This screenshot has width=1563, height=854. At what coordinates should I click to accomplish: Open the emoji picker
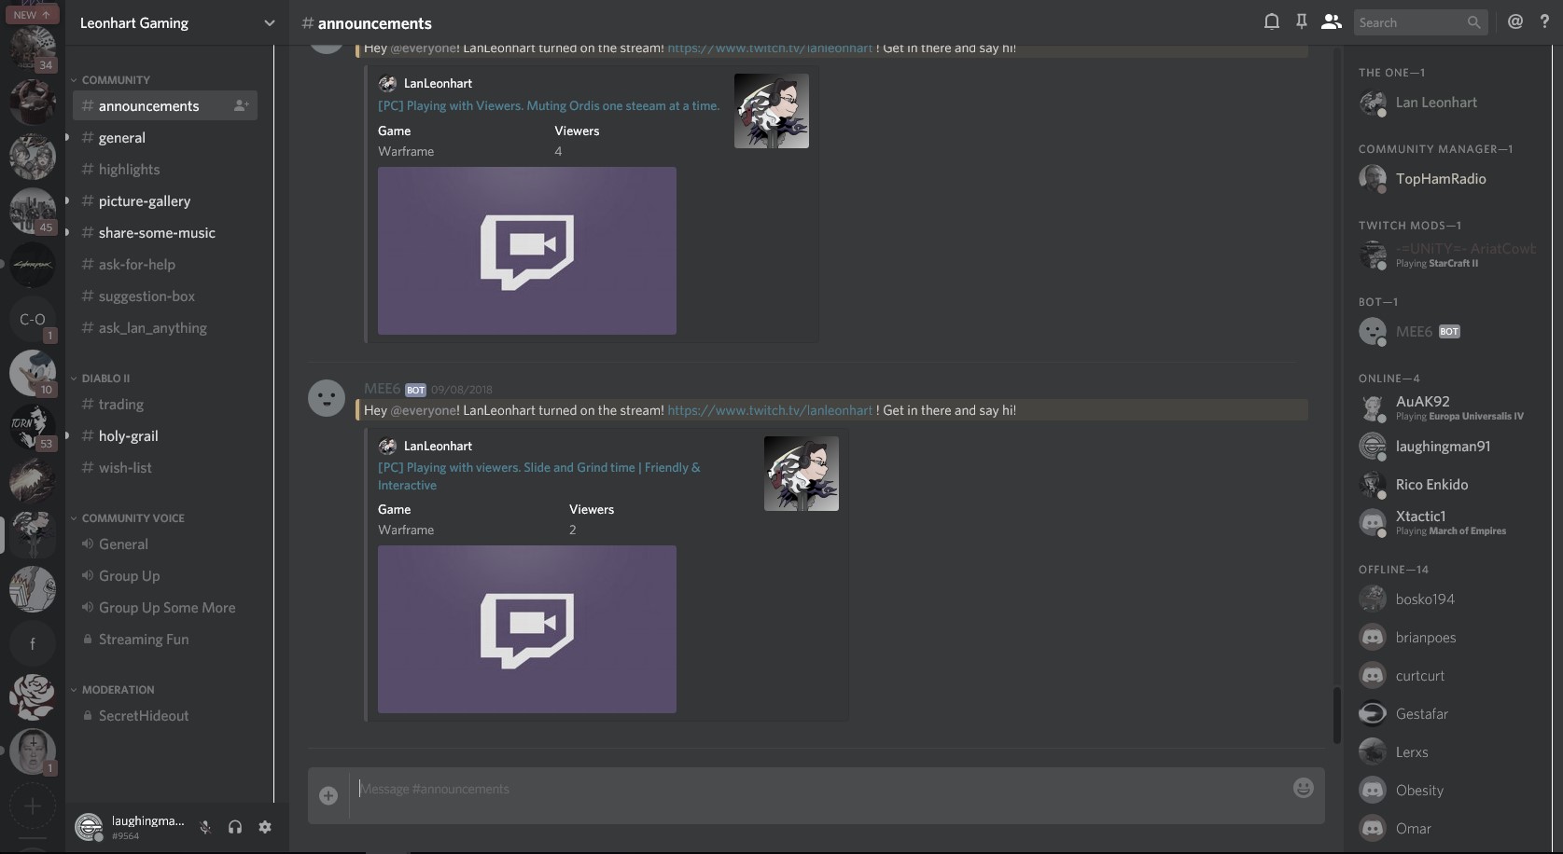coord(1303,788)
